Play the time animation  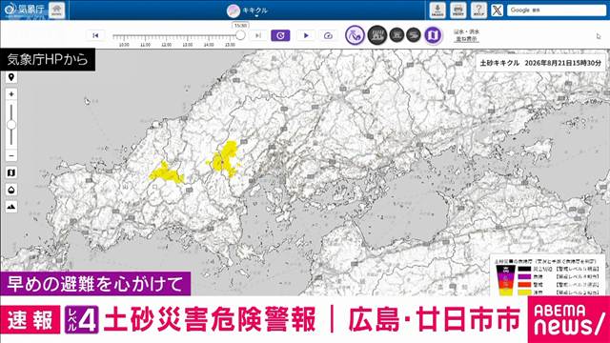[306, 35]
